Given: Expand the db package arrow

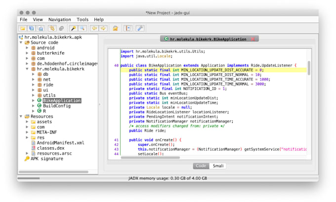Looking at the screenshot, I should tap(34, 74).
